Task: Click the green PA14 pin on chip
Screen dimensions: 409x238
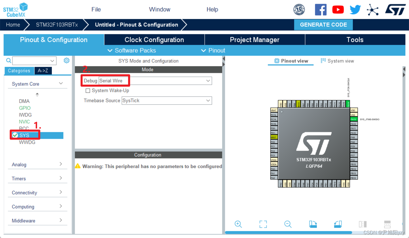Action: coord(348,104)
